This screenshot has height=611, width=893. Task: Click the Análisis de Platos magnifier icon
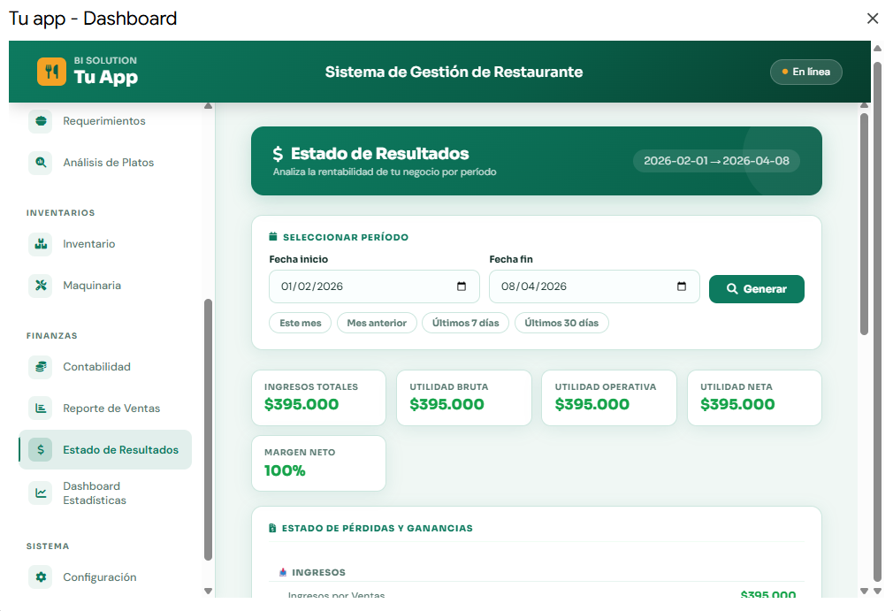tap(41, 163)
